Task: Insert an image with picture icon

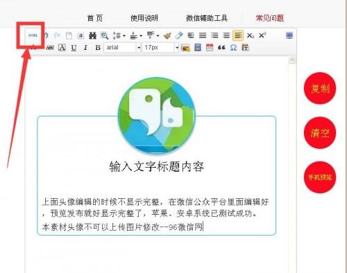Action: [185, 48]
